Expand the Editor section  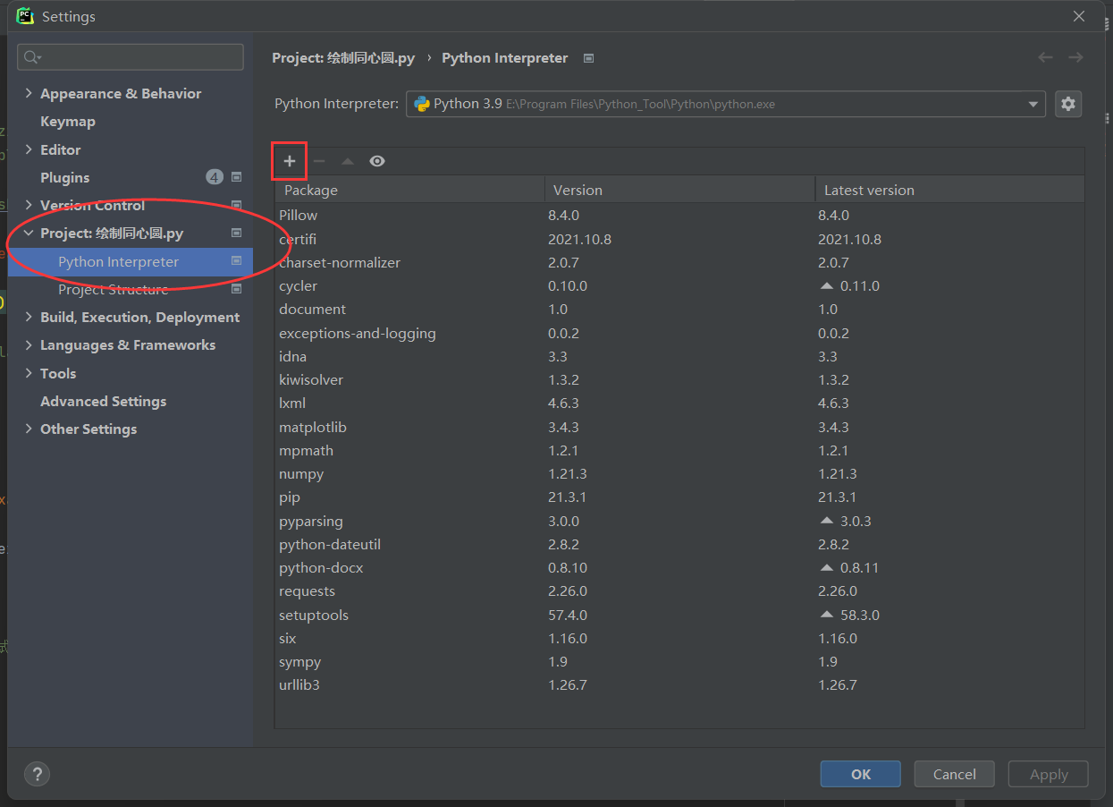pos(29,149)
